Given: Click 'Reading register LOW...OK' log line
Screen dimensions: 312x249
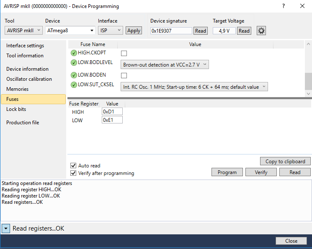Looking at the screenshot, I should point(31,196).
